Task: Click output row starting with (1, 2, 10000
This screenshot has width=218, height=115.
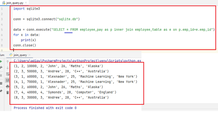Action: click(x=58, y=66)
